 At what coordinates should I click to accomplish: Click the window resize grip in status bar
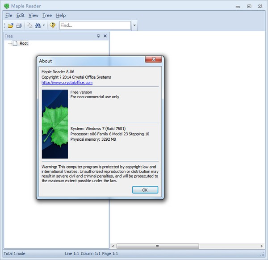click(262, 254)
